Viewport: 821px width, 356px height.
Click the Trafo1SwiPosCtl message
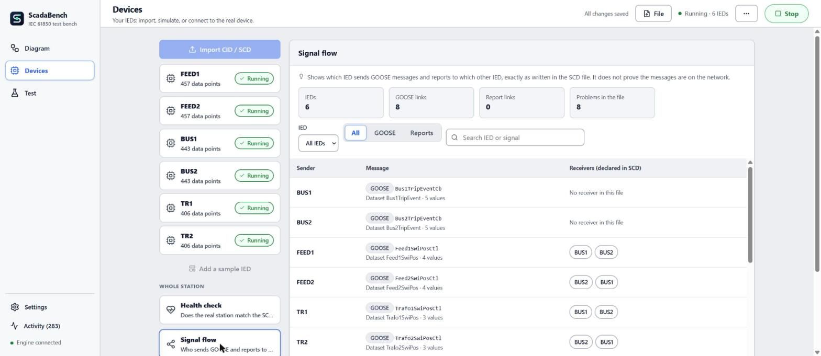(418, 308)
